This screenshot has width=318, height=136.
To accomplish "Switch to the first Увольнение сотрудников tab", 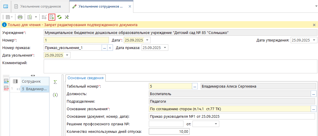I will [40, 6].
